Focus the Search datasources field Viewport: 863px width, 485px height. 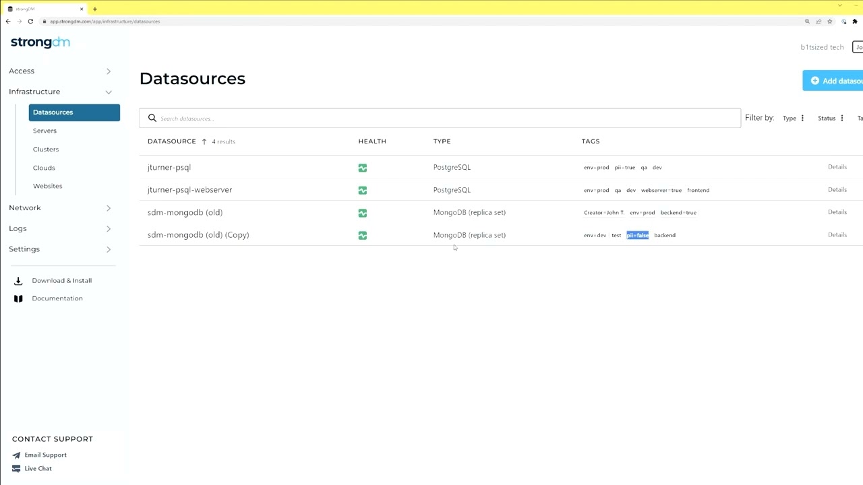440,118
